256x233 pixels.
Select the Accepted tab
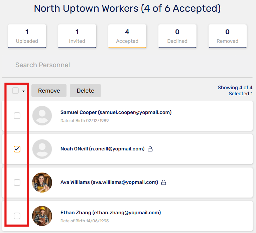pyautogui.click(x=127, y=36)
